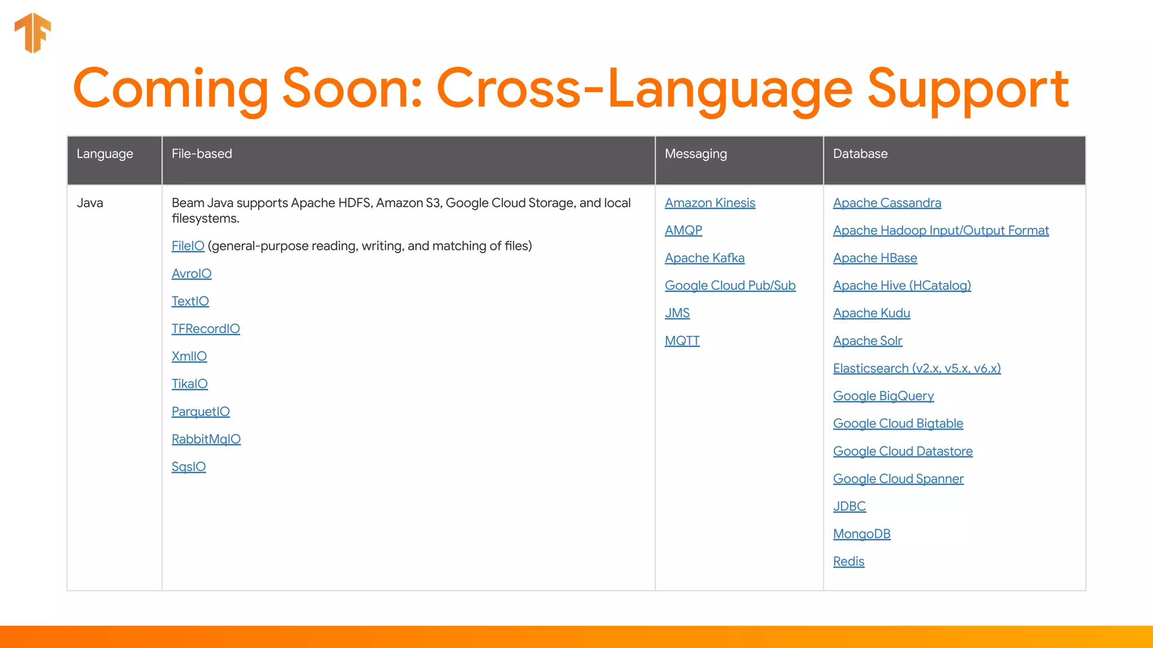Image resolution: width=1153 pixels, height=648 pixels.
Task: Follow the JDBC link
Action: (850, 506)
